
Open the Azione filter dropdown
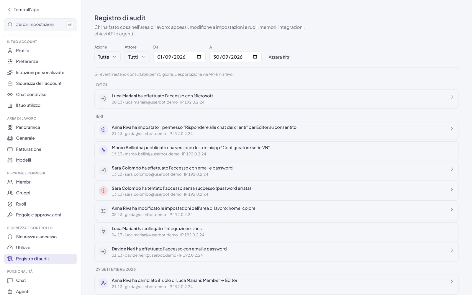click(107, 57)
